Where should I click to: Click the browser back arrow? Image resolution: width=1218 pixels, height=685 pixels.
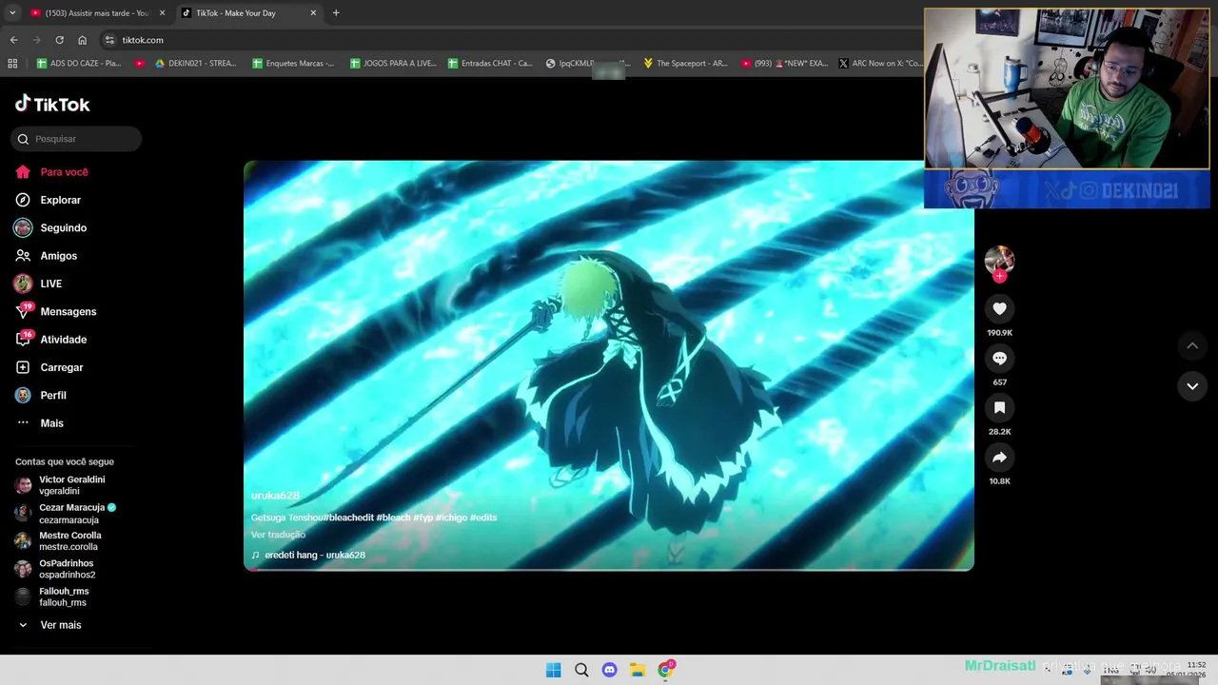click(x=13, y=40)
